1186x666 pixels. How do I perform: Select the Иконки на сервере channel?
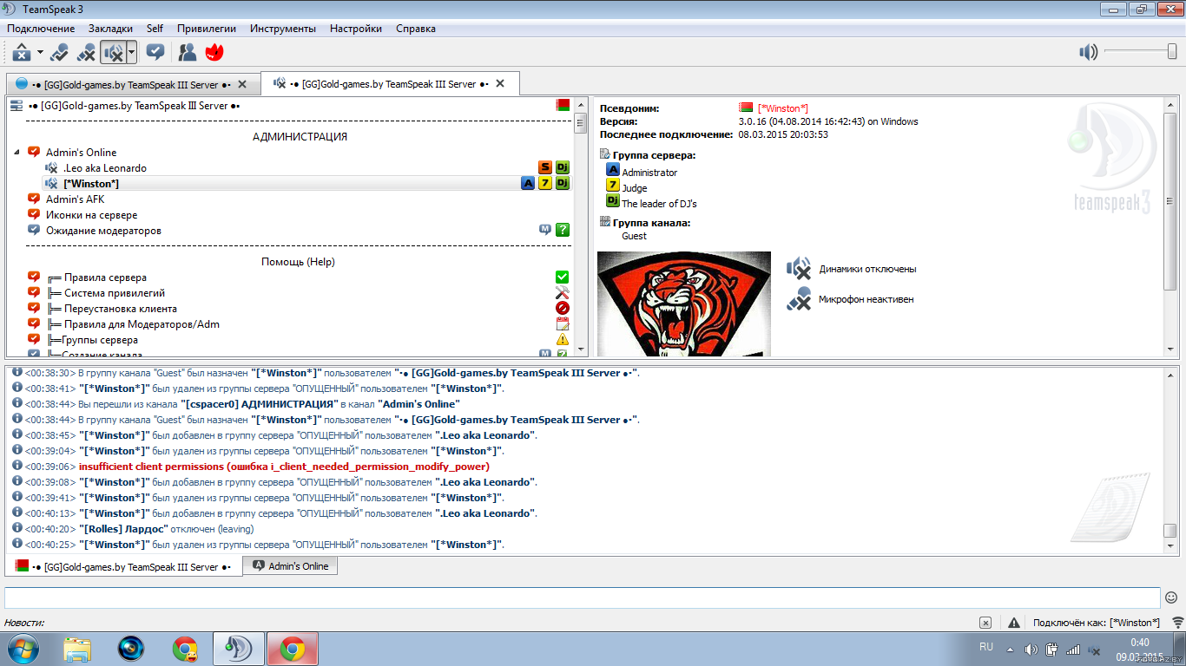pos(91,215)
